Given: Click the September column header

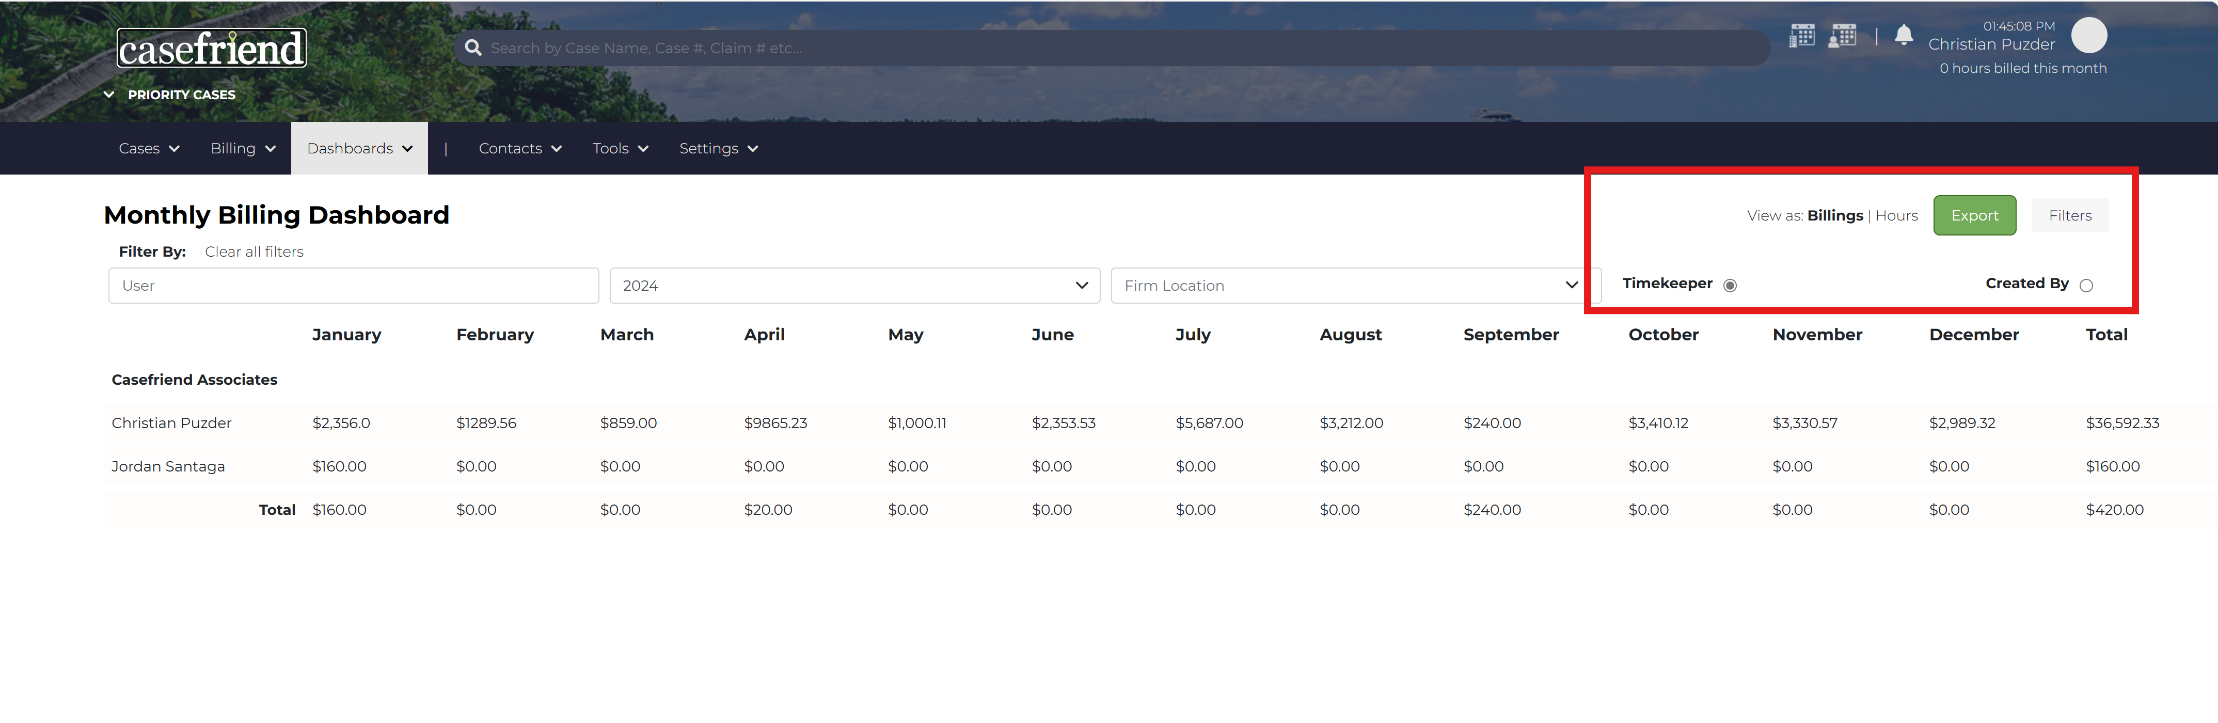Looking at the screenshot, I should click(x=1511, y=334).
